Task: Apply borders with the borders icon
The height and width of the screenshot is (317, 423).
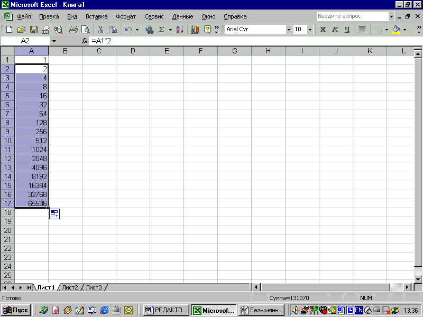Action: pos(378,30)
